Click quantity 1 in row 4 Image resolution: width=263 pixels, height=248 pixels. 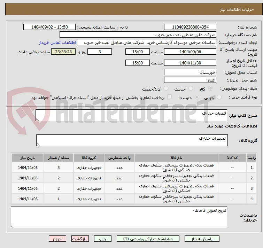point(59,199)
